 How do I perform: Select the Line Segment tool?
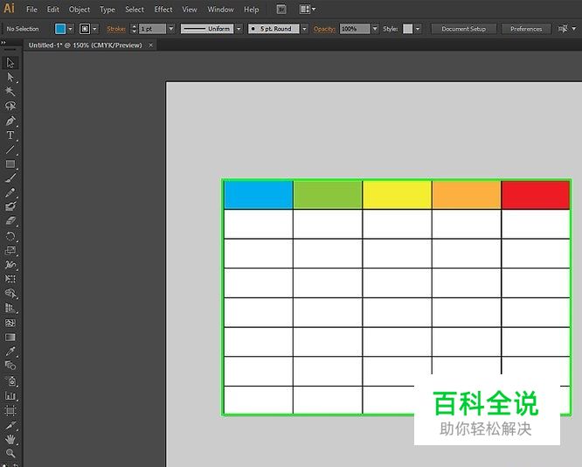(10, 150)
